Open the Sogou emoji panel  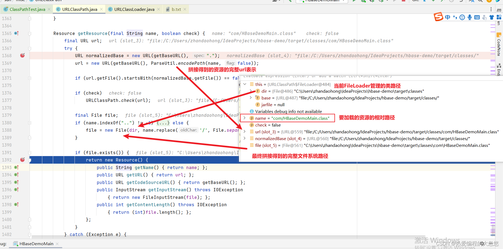462,17
